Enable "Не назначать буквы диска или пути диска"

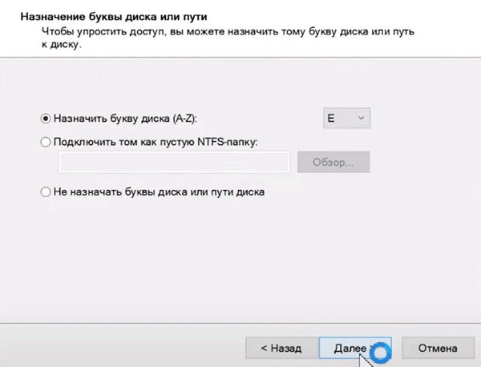click(x=46, y=192)
